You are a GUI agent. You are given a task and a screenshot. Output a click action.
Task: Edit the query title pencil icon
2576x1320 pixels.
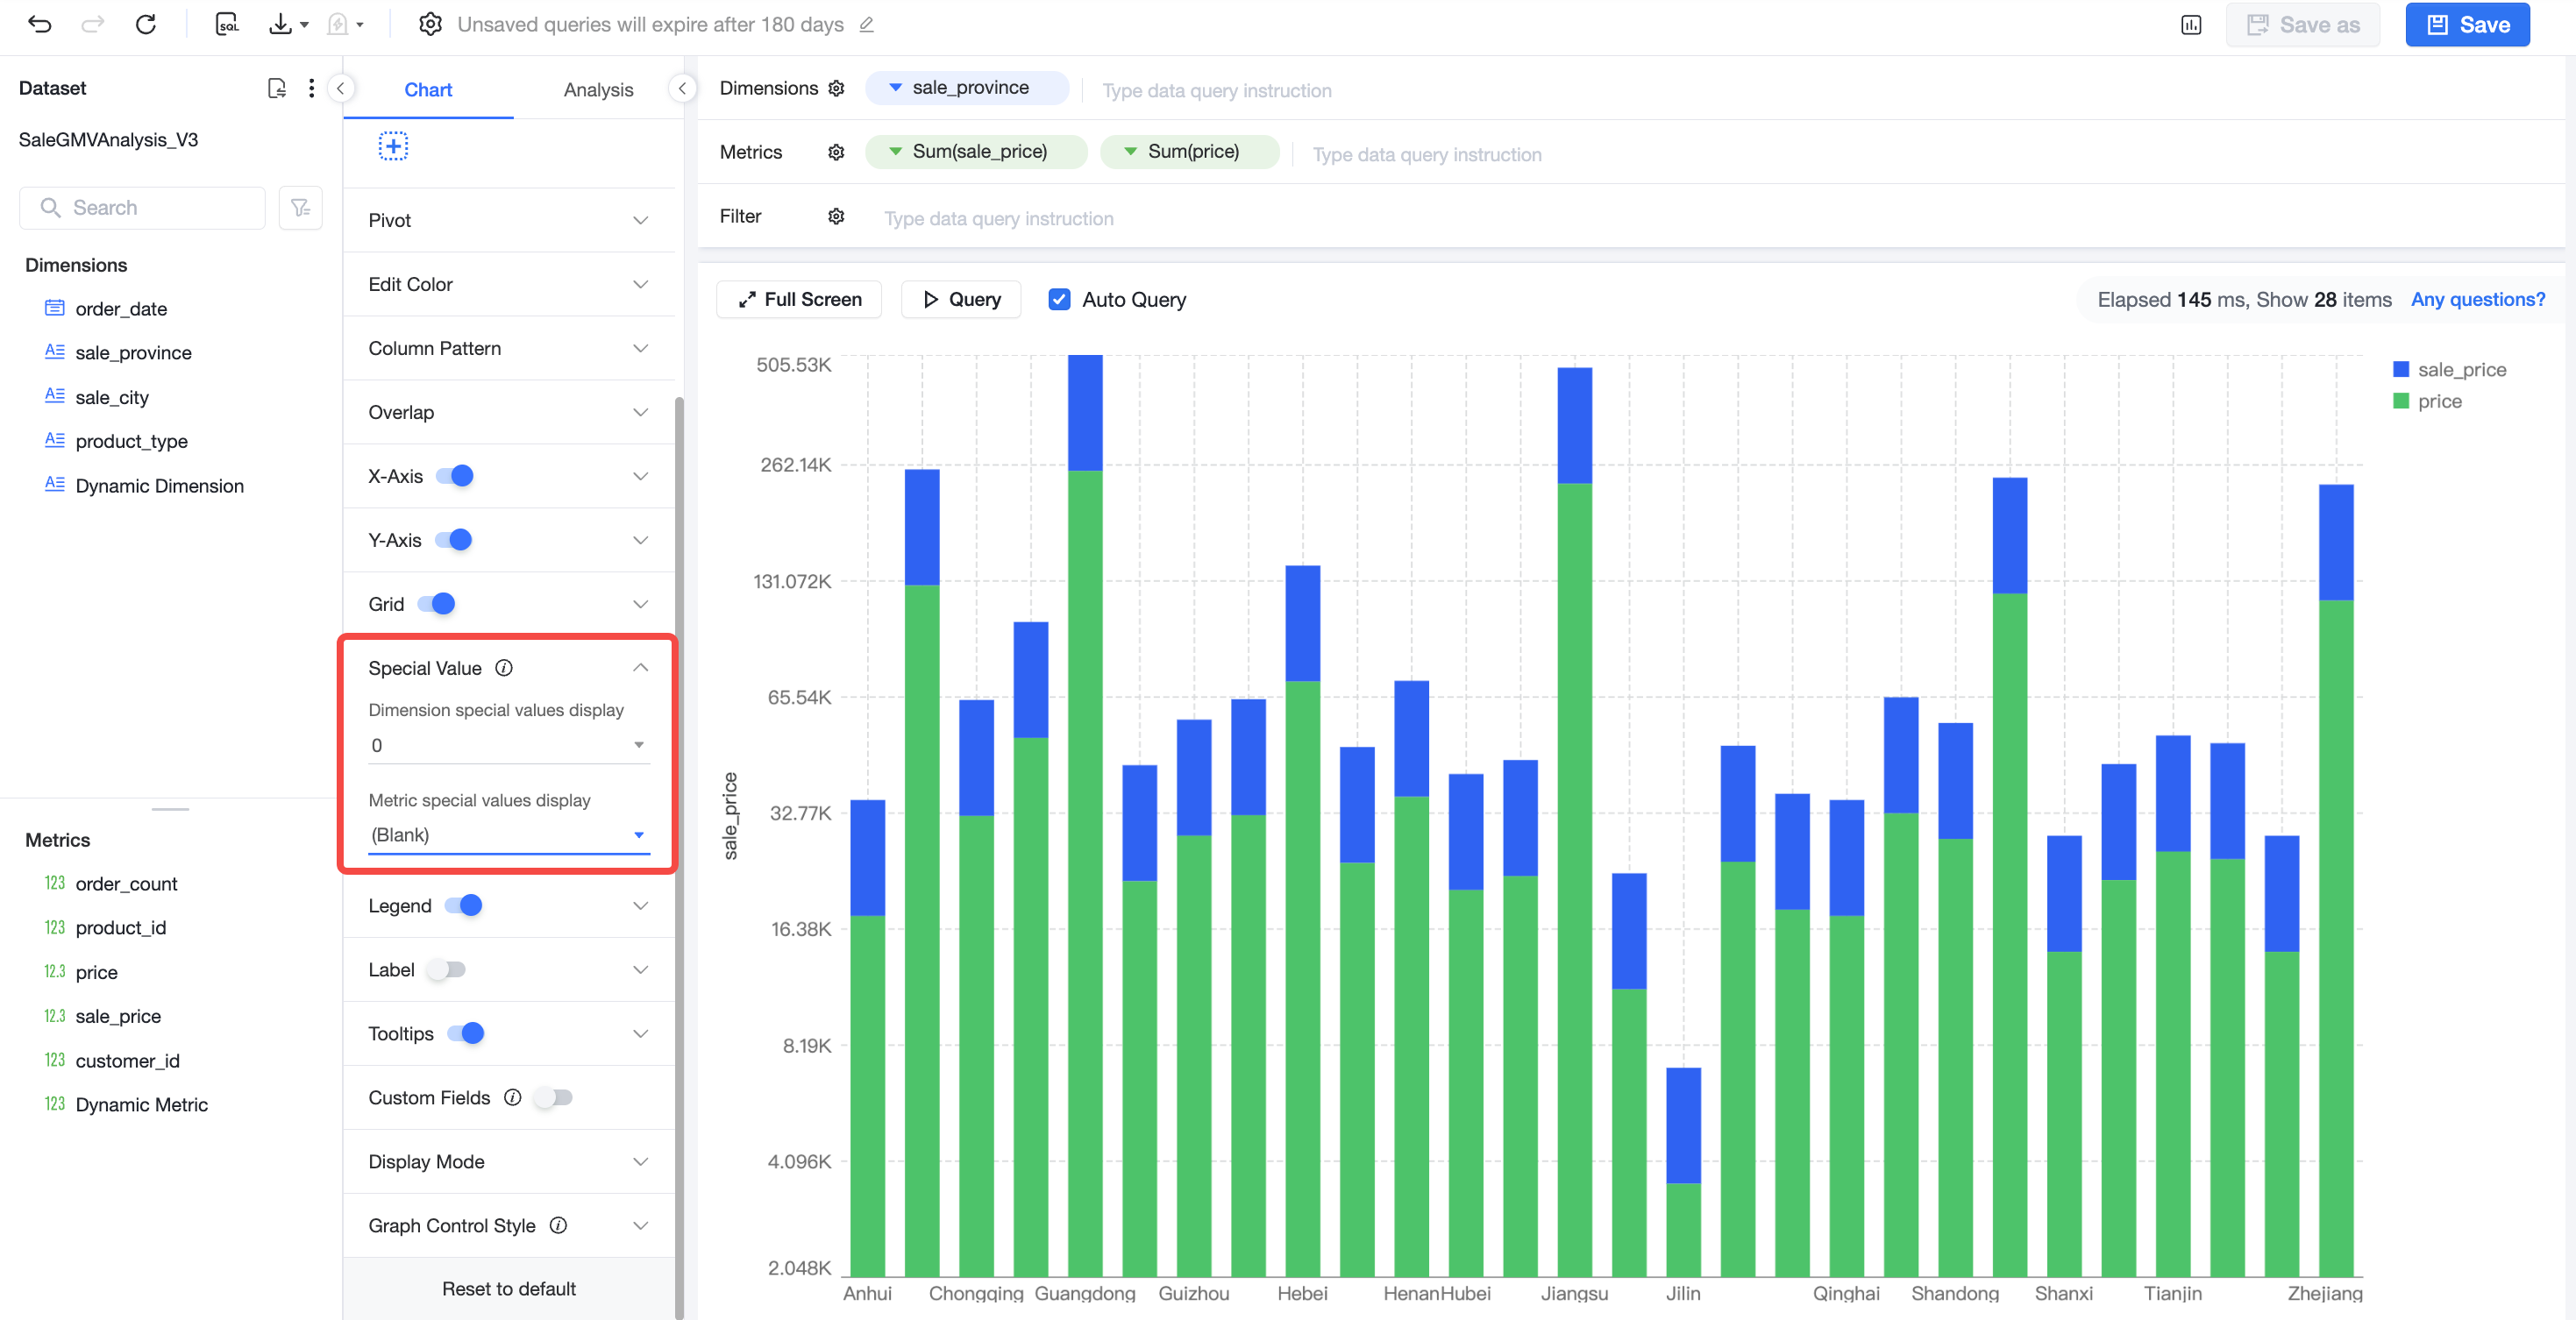(867, 25)
